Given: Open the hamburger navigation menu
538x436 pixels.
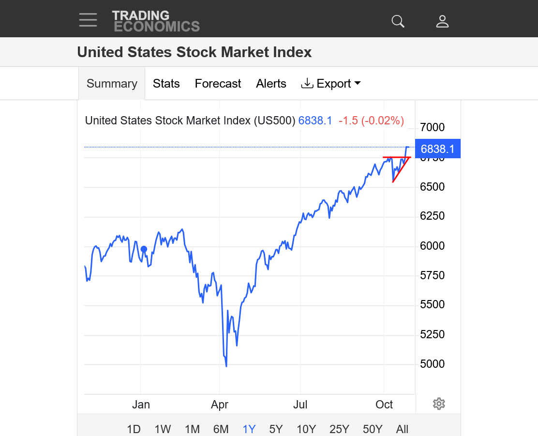Looking at the screenshot, I should click(x=88, y=20).
